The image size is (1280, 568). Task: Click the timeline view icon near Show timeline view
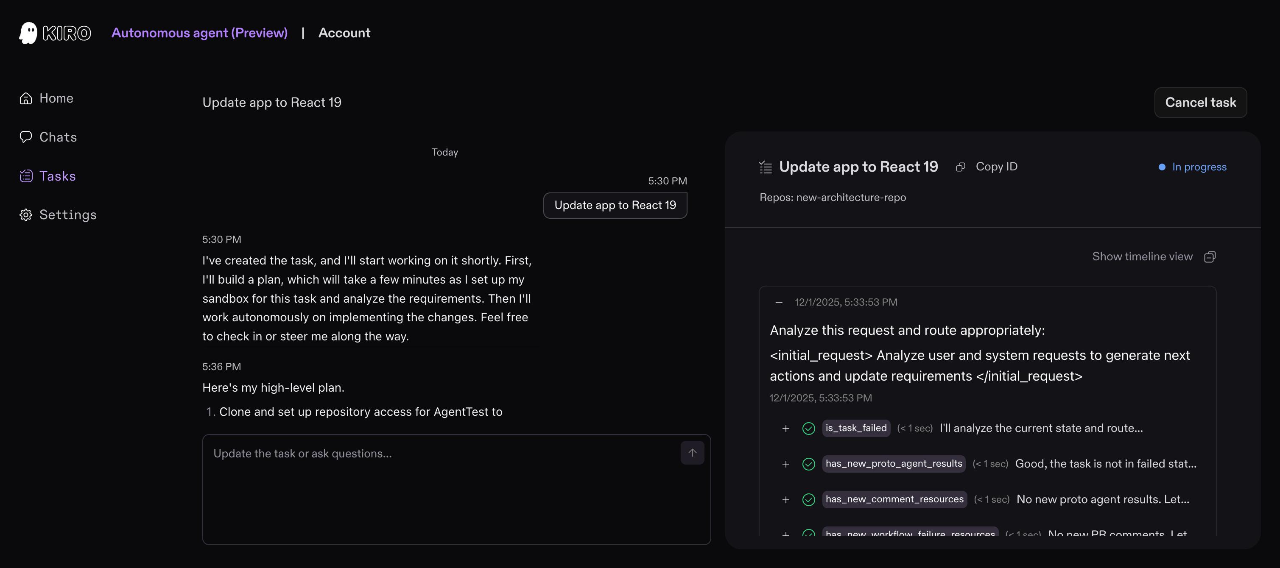[1210, 256]
